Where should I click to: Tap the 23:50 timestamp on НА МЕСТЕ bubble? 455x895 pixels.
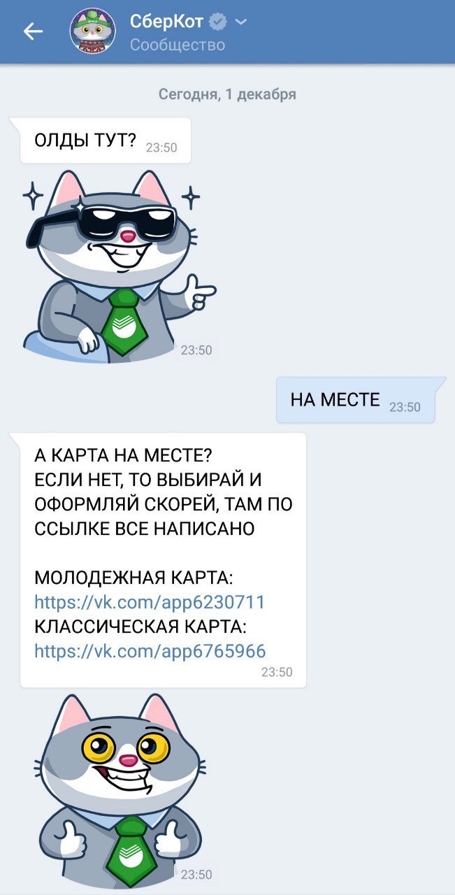[x=405, y=407]
